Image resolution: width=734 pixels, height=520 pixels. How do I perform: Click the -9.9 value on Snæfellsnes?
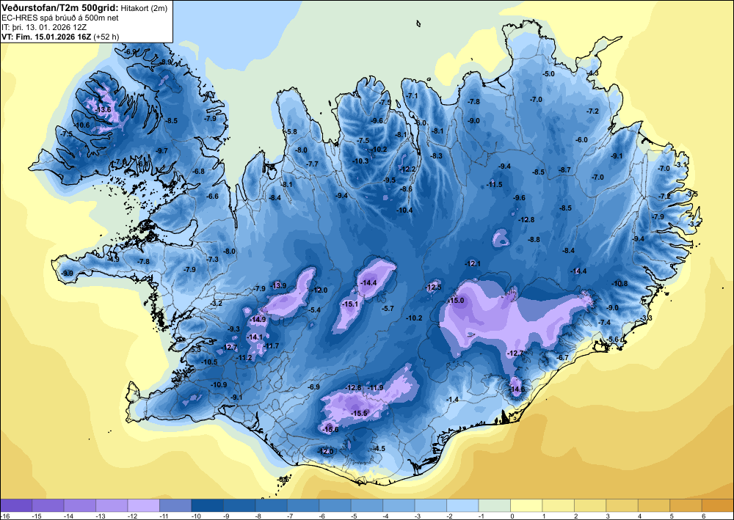pos(68,273)
